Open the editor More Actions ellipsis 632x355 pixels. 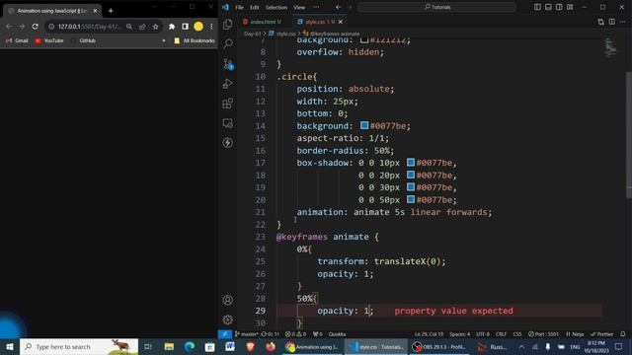coord(623,22)
